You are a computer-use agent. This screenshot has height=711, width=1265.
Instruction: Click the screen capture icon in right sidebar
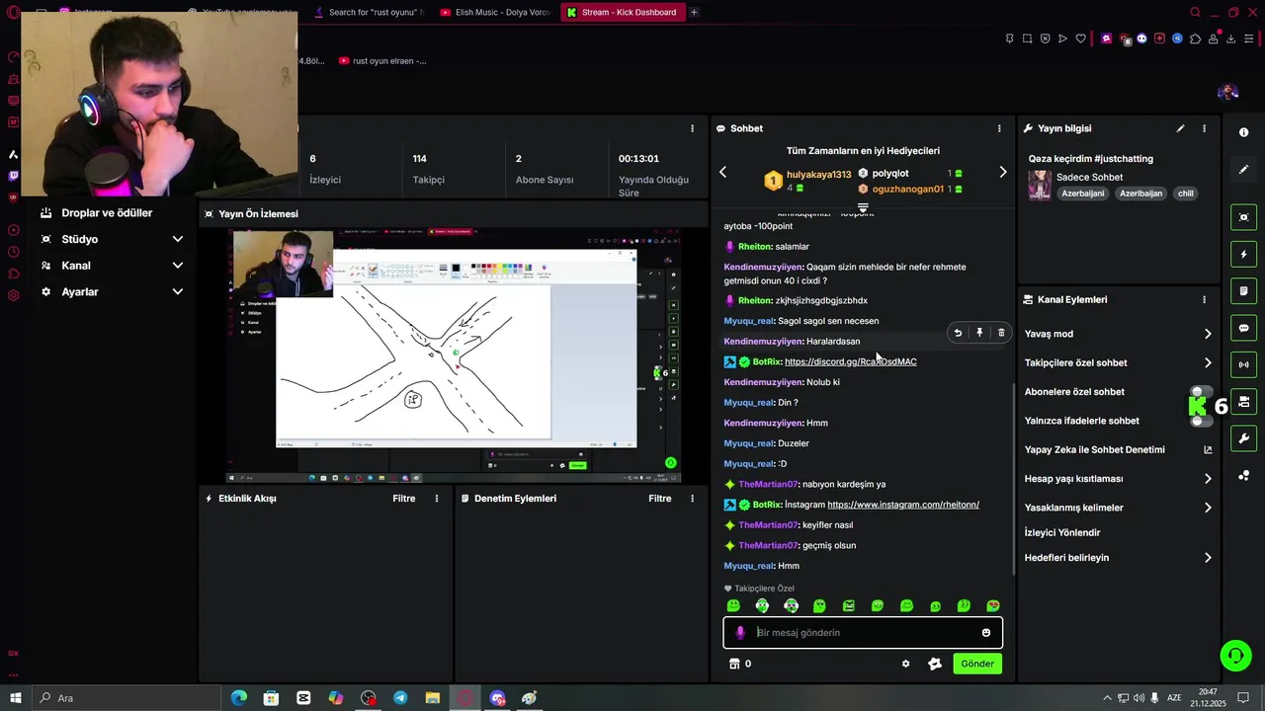pos(1243,217)
